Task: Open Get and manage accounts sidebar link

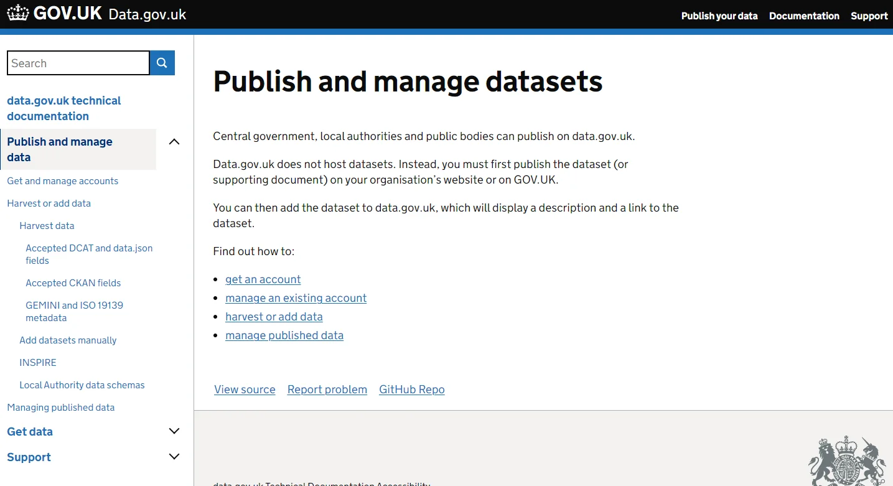Action: coord(62,181)
